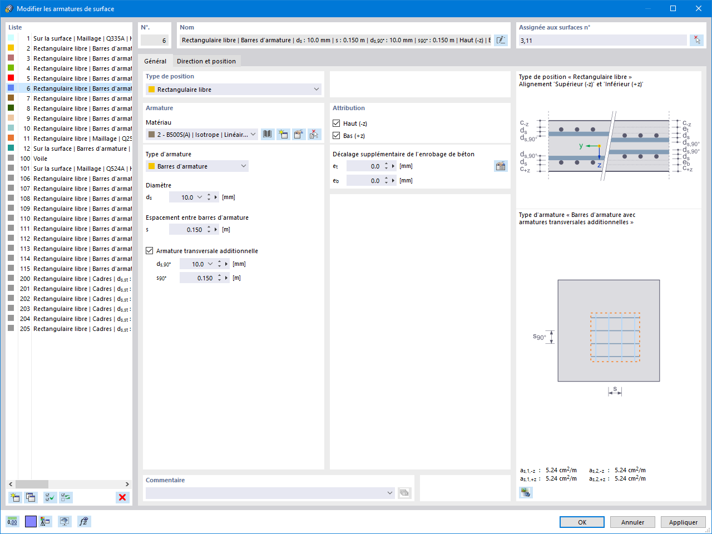Select list item 205 Cadres
The width and height of the screenshot is (712, 534).
click(x=70, y=329)
